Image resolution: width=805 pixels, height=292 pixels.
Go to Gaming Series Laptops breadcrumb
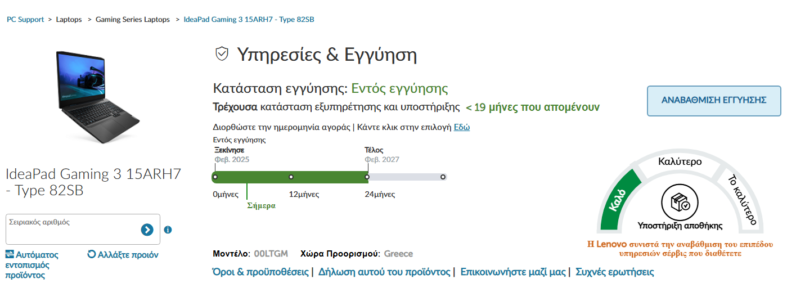(133, 19)
